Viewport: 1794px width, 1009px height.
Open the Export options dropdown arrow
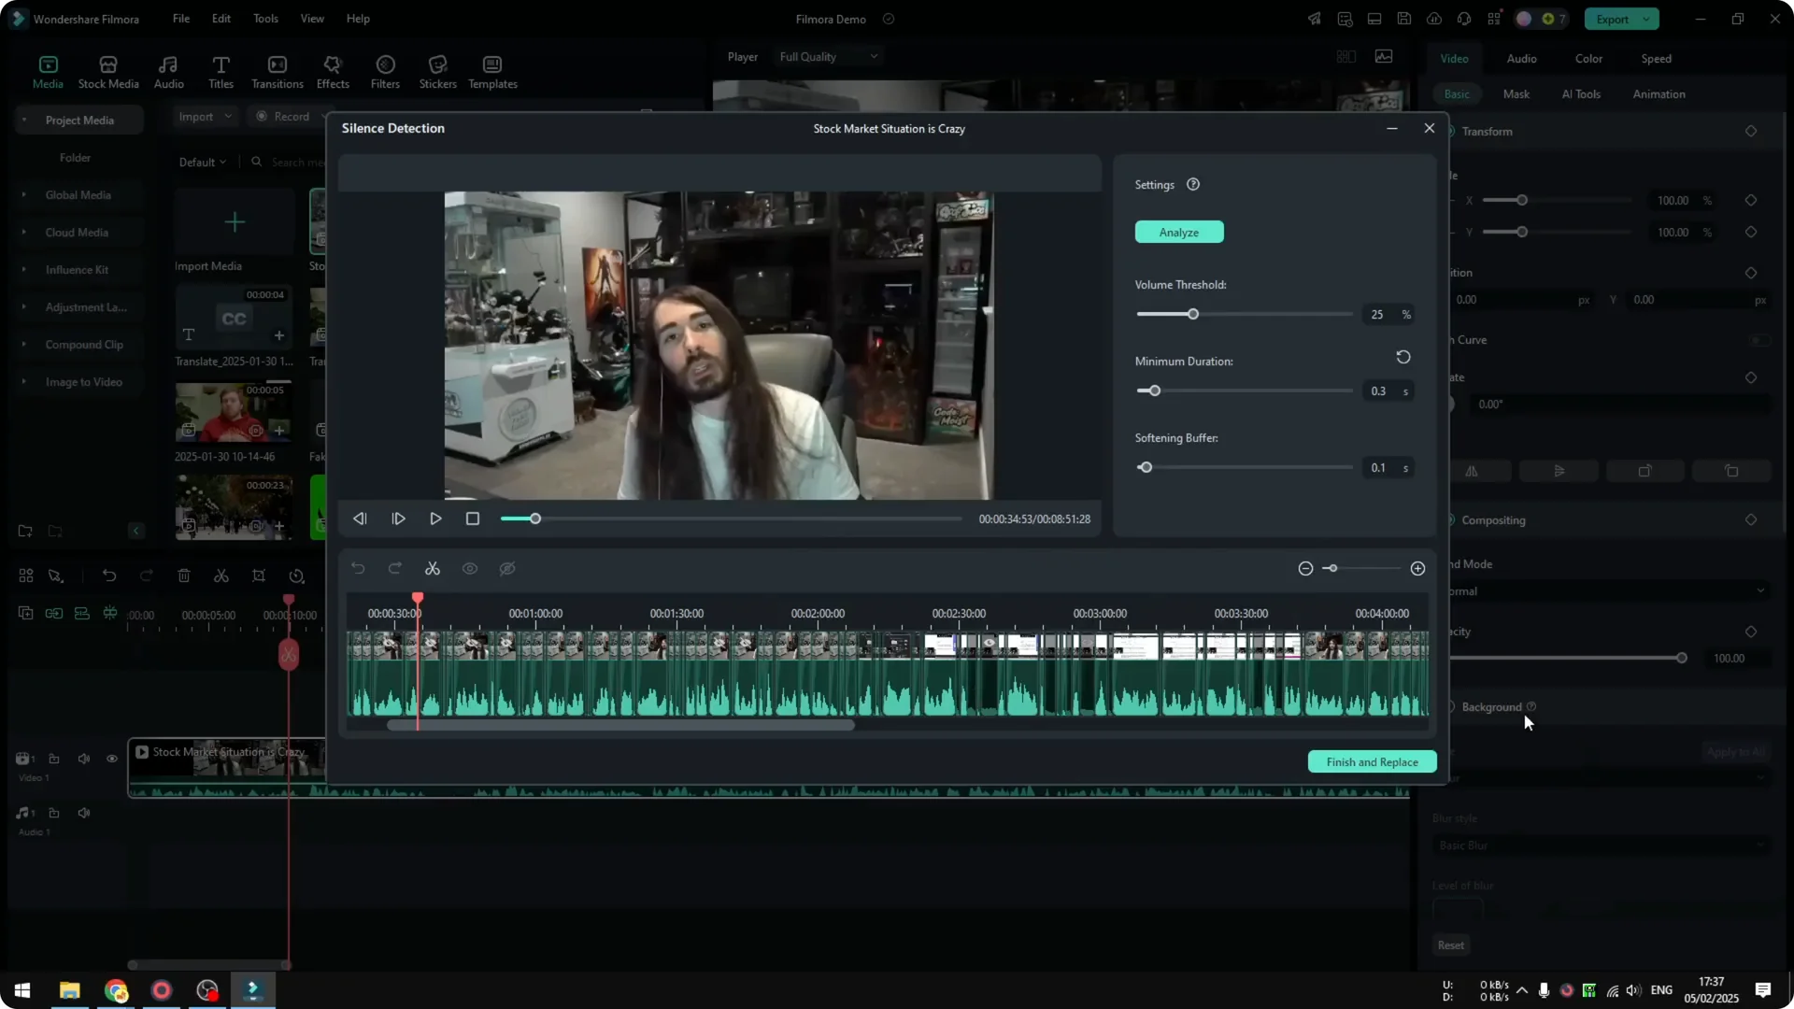[x=1646, y=19]
